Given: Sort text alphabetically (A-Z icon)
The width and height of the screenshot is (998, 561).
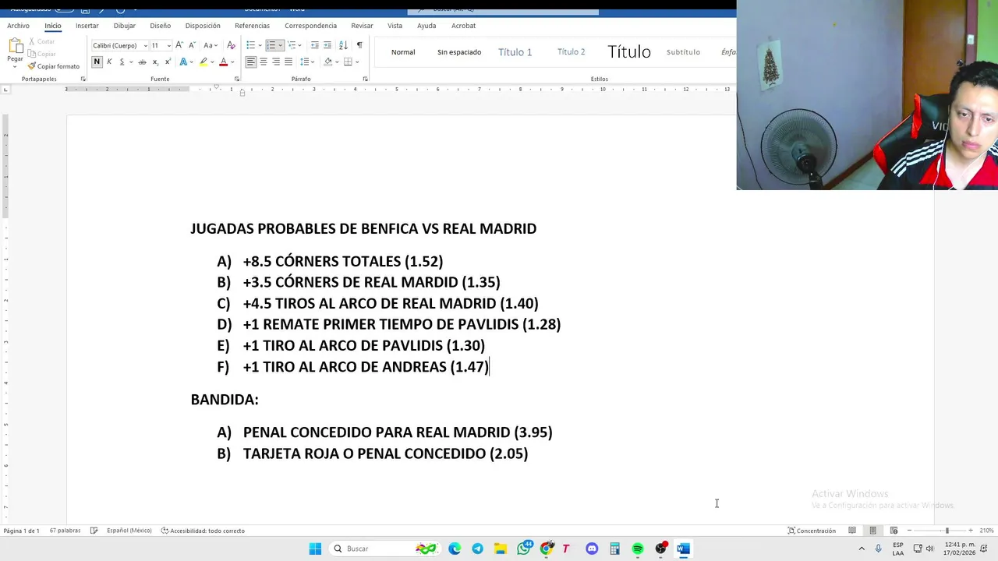Looking at the screenshot, I should pos(343,45).
